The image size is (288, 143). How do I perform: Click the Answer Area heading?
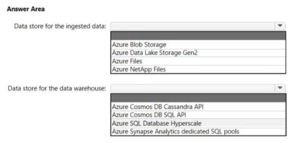(26, 9)
